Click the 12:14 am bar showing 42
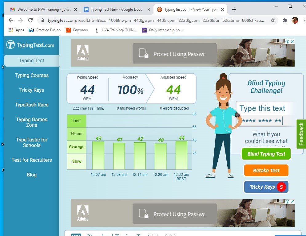This screenshot has height=236, width=306. tap(140, 156)
